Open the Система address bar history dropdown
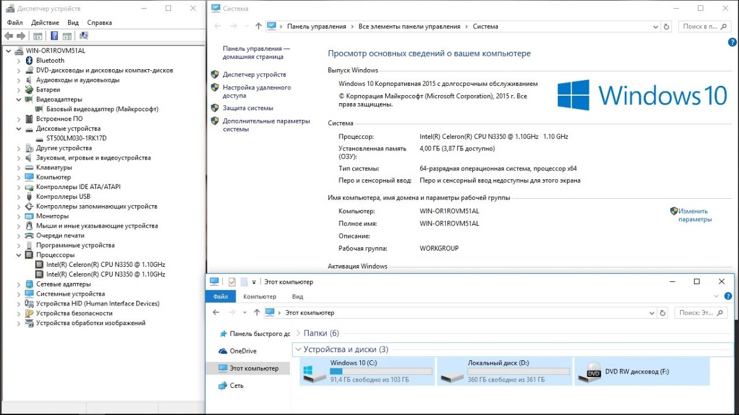The image size is (739, 415). coord(655,27)
